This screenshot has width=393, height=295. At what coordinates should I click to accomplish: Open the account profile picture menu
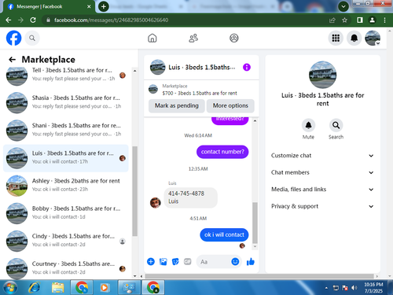373,39
